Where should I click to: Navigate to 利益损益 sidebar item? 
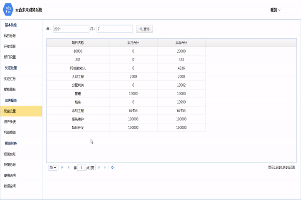pos(10,132)
